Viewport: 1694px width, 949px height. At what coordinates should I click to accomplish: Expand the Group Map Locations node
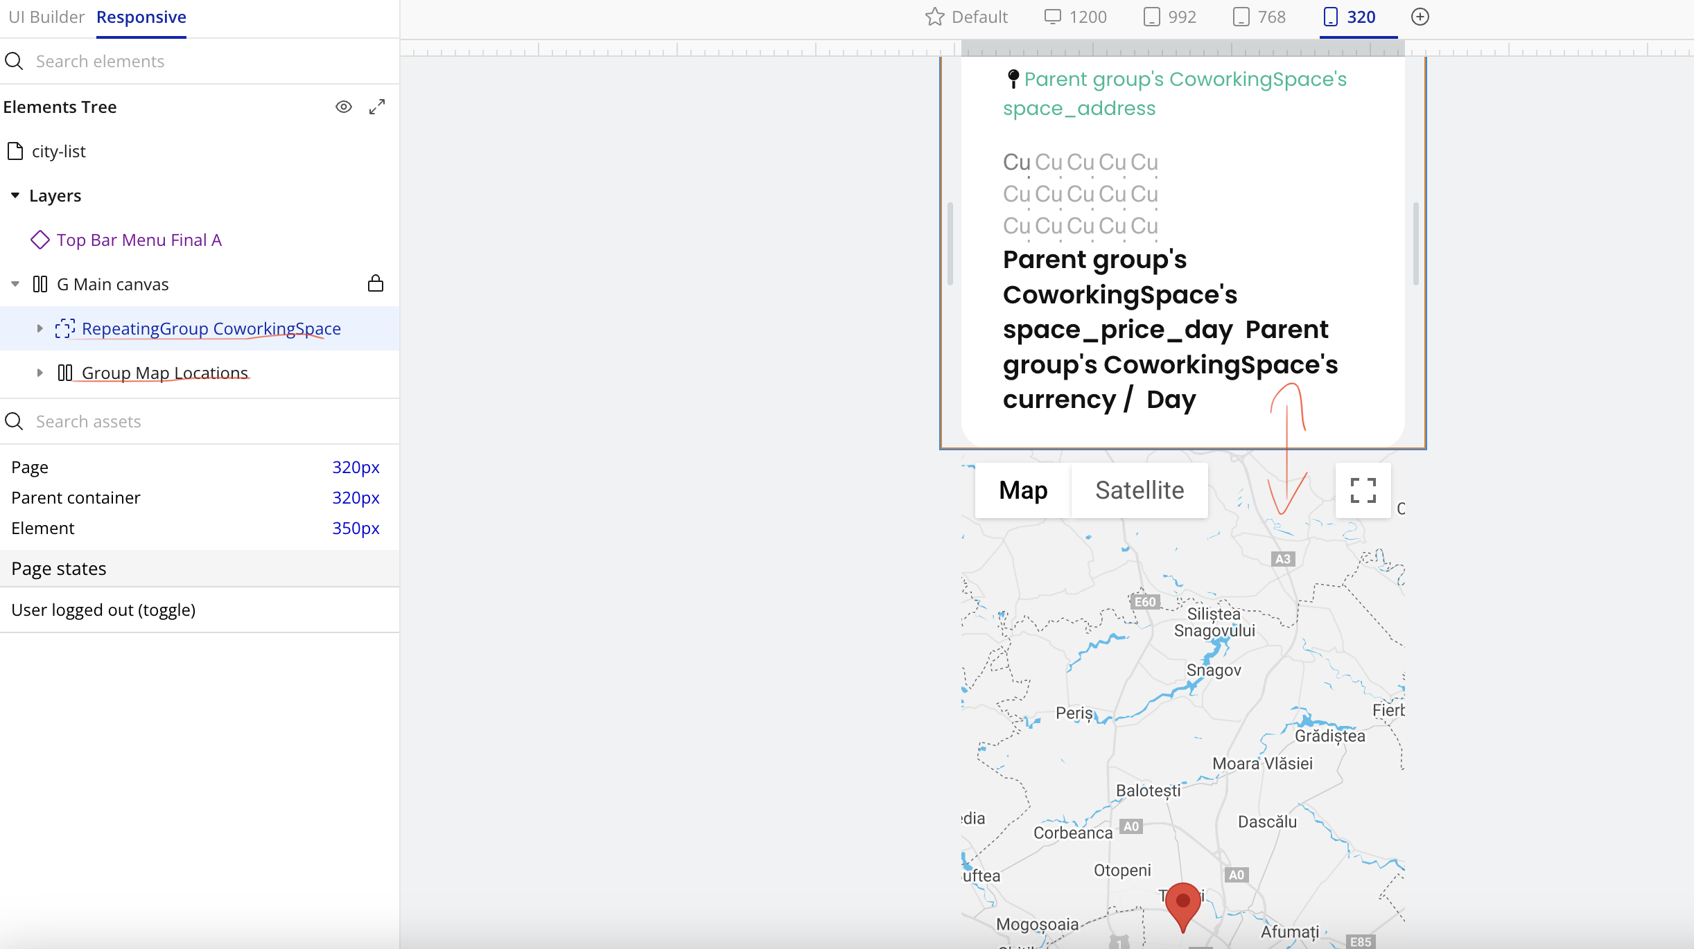click(40, 373)
